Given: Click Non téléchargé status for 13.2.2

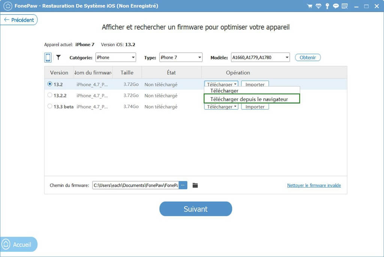Looking at the screenshot, I should tap(161, 95).
